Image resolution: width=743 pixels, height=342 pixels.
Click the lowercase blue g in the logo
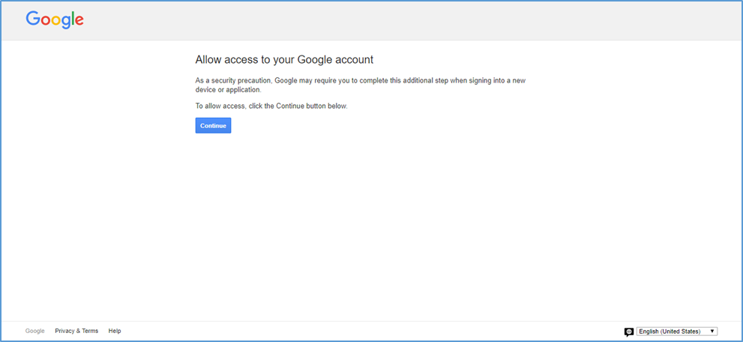(64, 23)
